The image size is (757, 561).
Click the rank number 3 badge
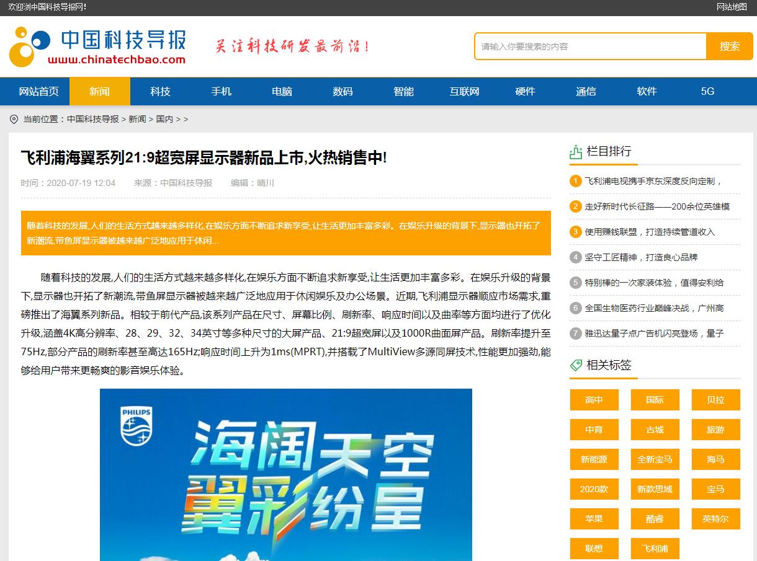(576, 232)
